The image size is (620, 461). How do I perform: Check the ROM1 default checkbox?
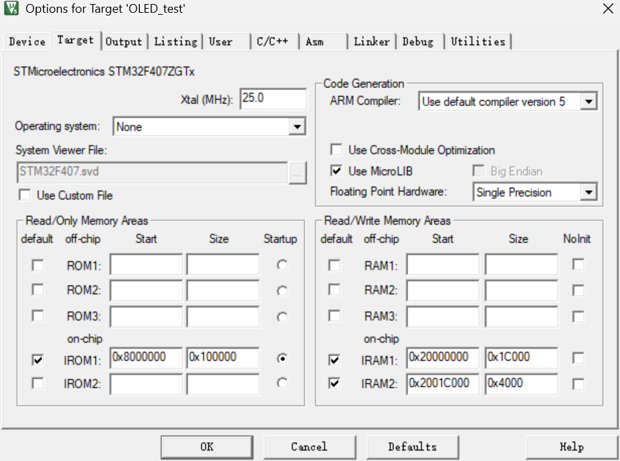coord(38,265)
